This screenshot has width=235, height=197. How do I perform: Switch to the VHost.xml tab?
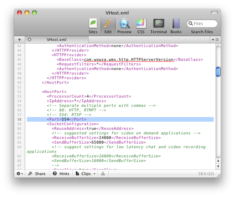pos(57,40)
